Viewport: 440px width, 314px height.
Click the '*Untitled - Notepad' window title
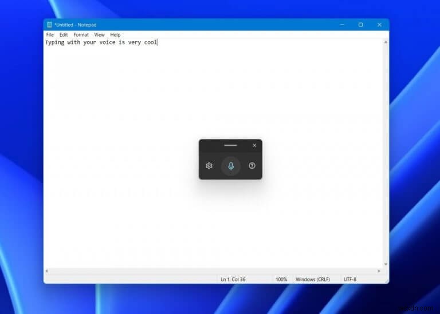point(75,25)
